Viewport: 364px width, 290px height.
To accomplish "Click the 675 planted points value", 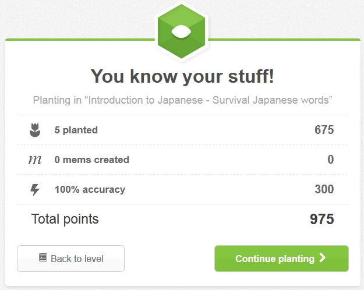I will tap(324, 130).
